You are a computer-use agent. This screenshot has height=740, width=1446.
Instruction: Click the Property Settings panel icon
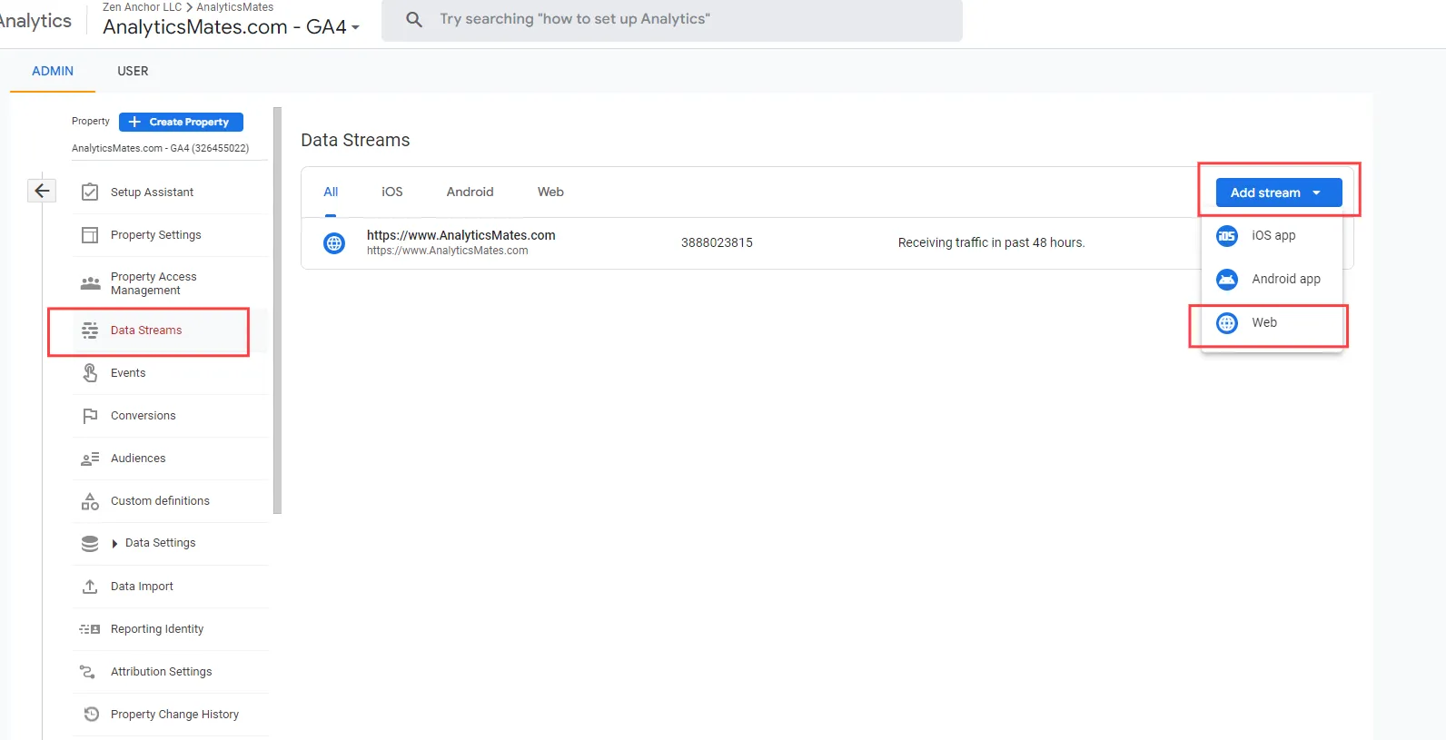(x=90, y=235)
